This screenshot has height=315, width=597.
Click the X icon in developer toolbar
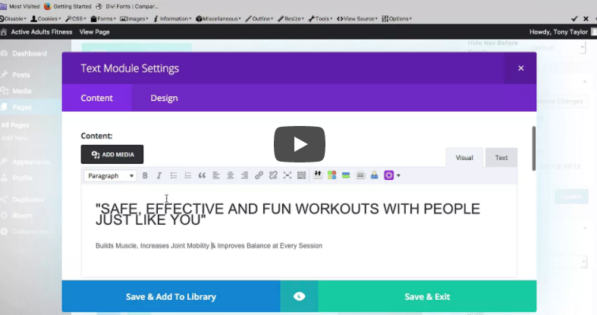(586, 19)
